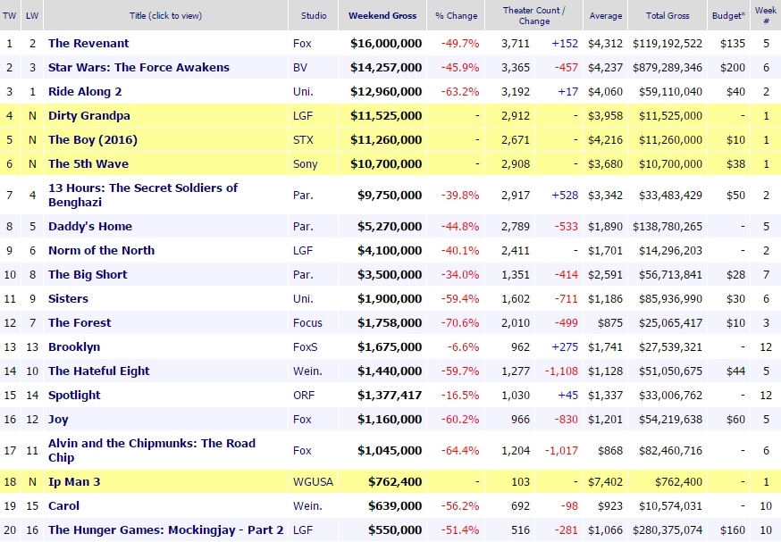Click ORF studio for Spotlight
The image size is (781, 542).
click(303, 396)
